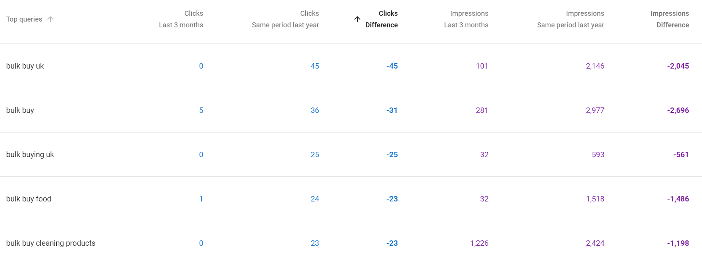
Task: Click sort arrow next to Top queries
Action: (51, 19)
